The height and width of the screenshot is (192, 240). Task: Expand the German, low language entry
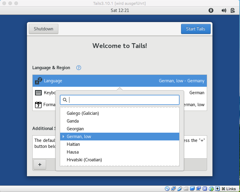click(x=63, y=137)
